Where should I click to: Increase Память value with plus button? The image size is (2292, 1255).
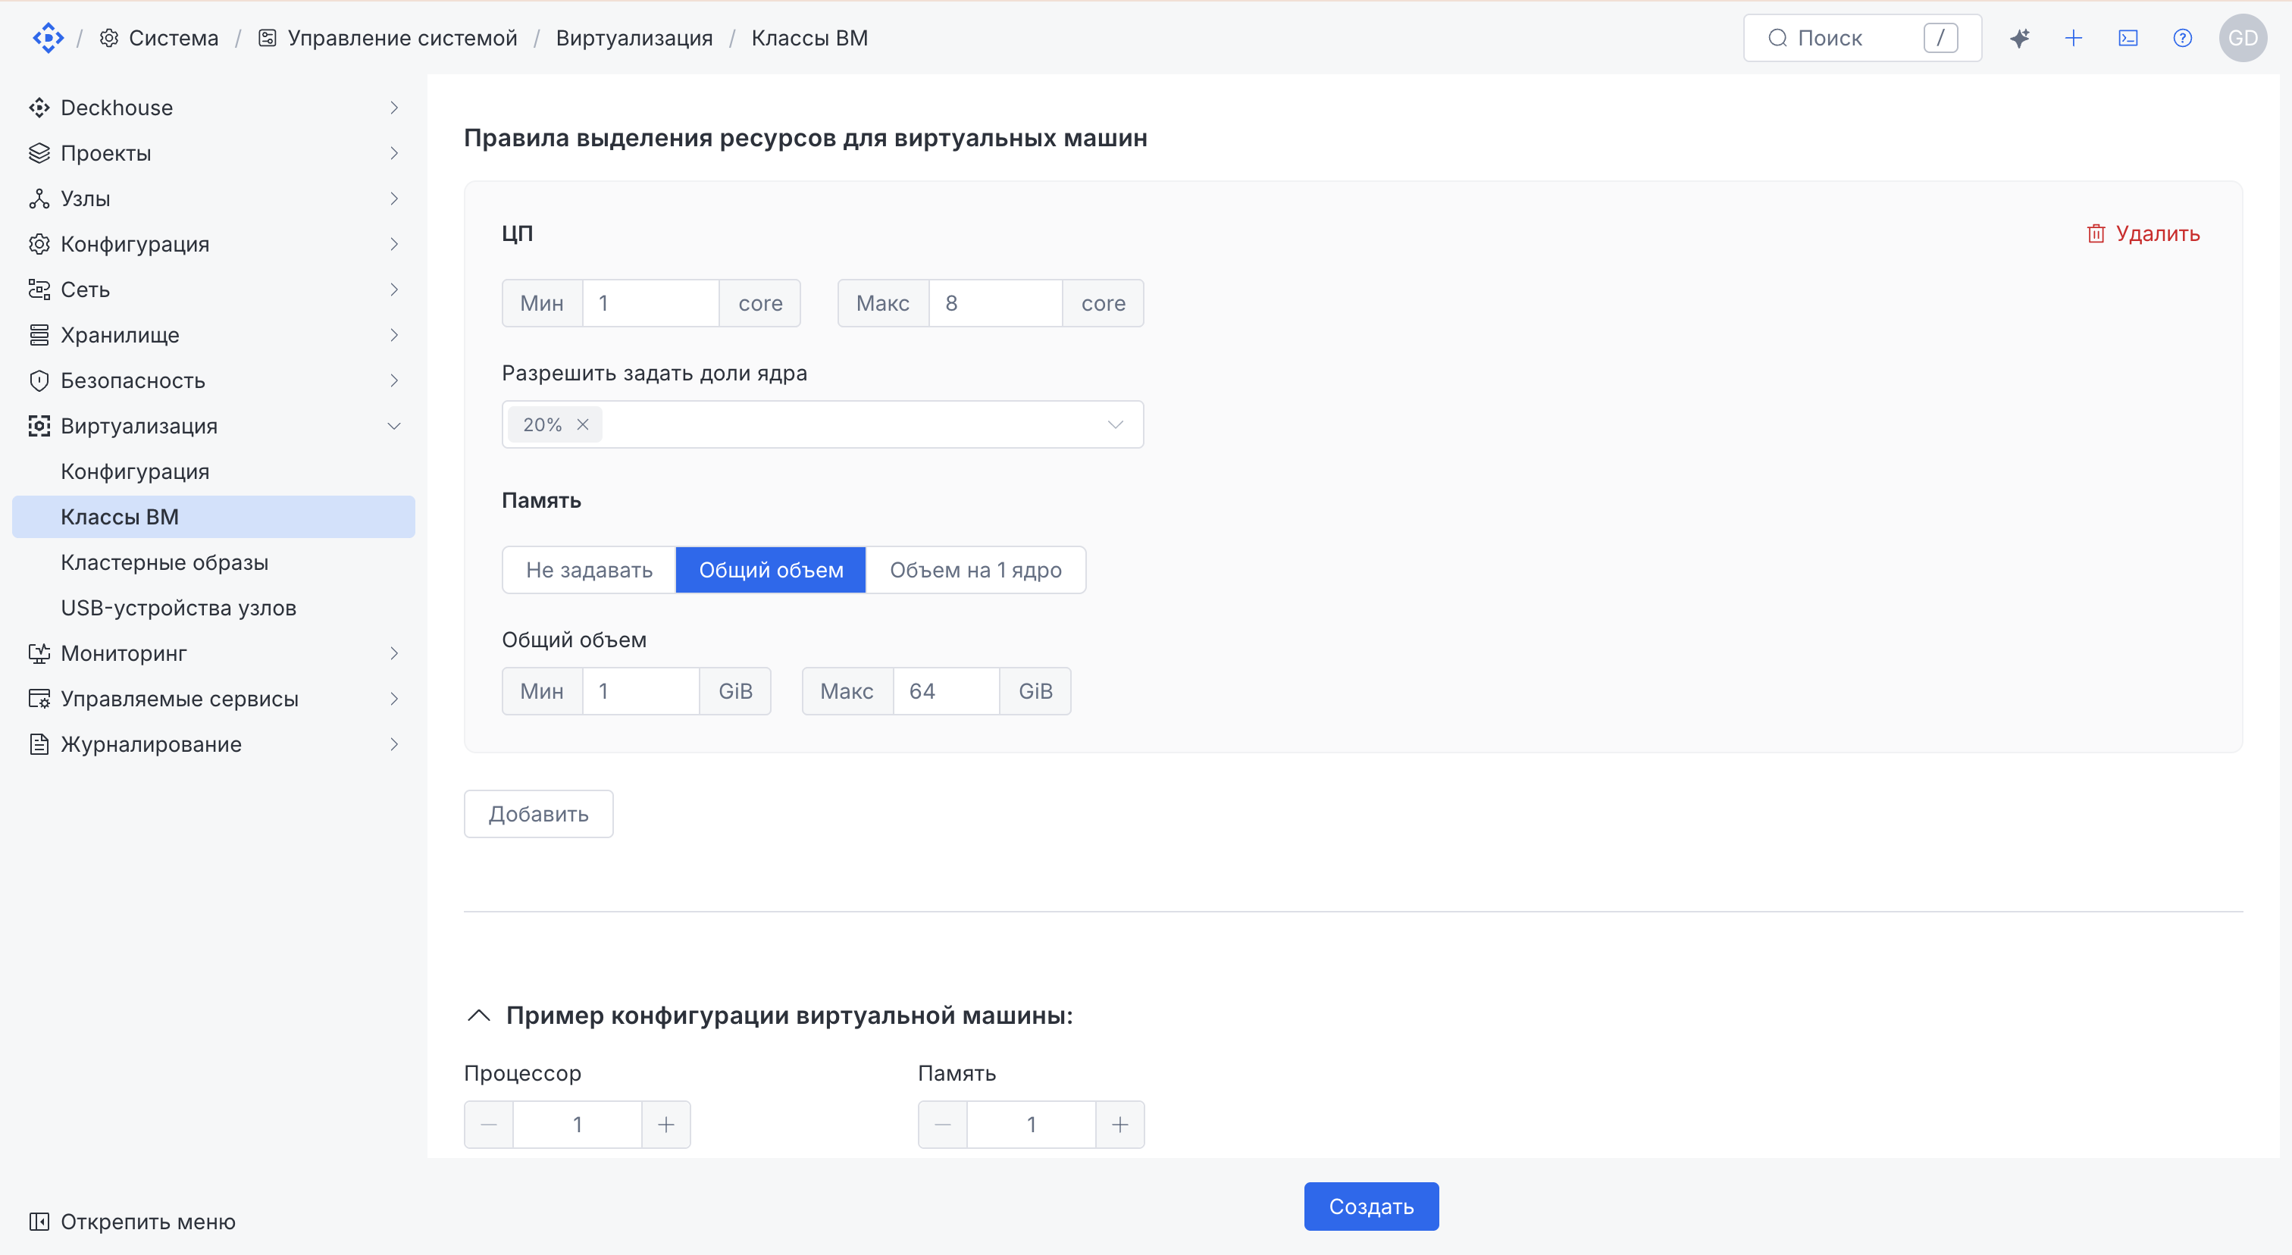(1120, 1125)
